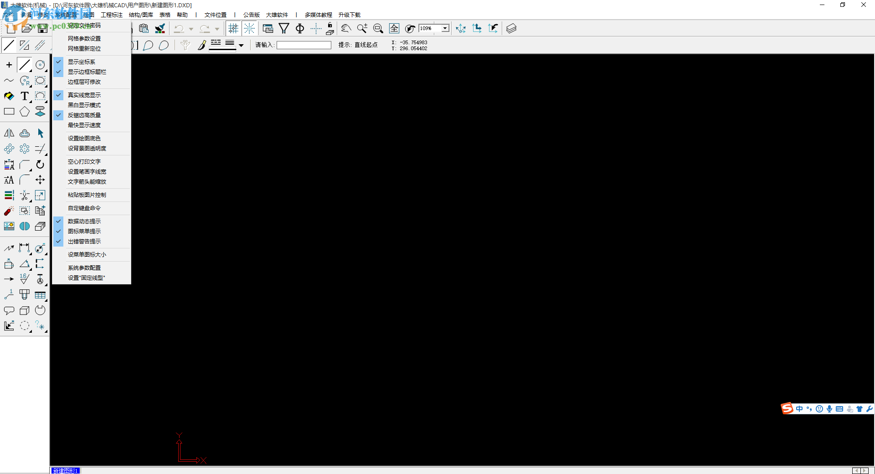Click the zoom all (全) icon

coord(394,29)
